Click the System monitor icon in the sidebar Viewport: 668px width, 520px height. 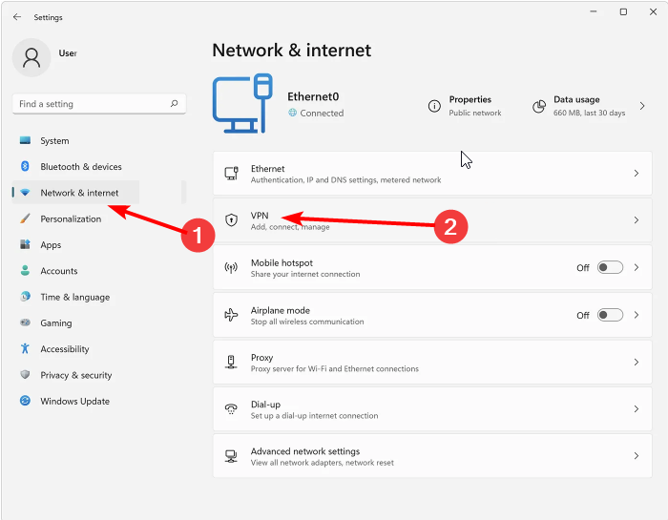25,140
